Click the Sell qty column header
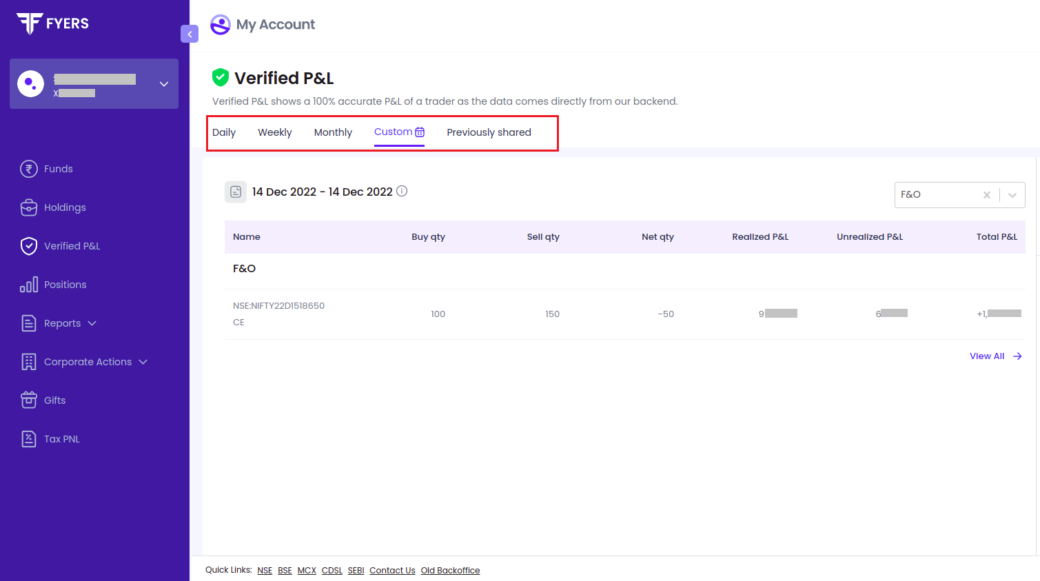Screen dimensions: 1040x581 [543, 237]
